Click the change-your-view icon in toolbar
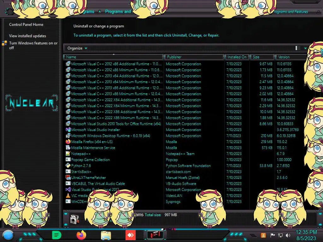This screenshot has height=242, width=323. 298,48
